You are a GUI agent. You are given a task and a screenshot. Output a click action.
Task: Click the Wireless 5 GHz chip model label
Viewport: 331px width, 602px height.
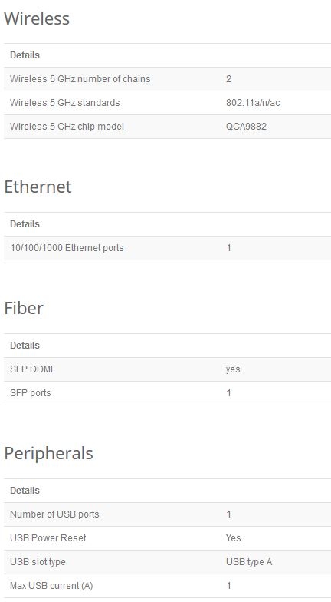tap(67, 127)
